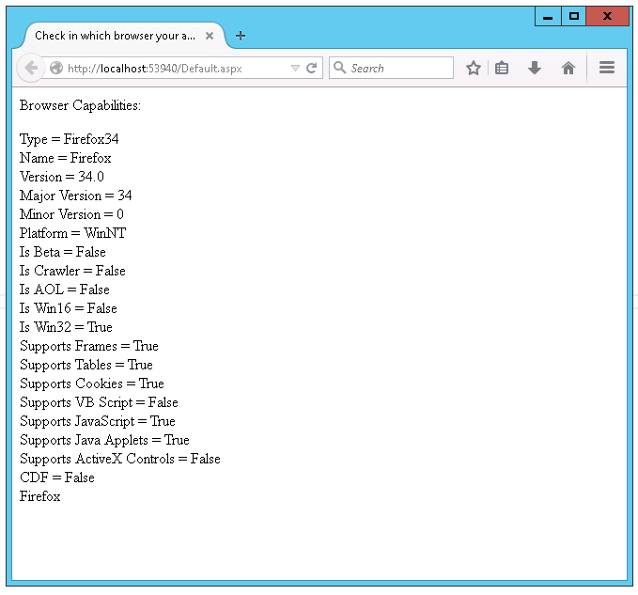The width and height of the screenshot is (638, 595).
Task: Click the globe site identity icon
Action: pos(56,68)
